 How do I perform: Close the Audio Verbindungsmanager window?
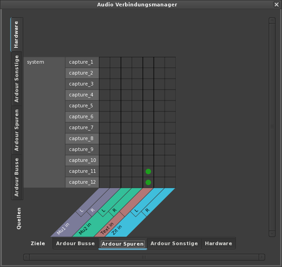click(x=277, y=4)
